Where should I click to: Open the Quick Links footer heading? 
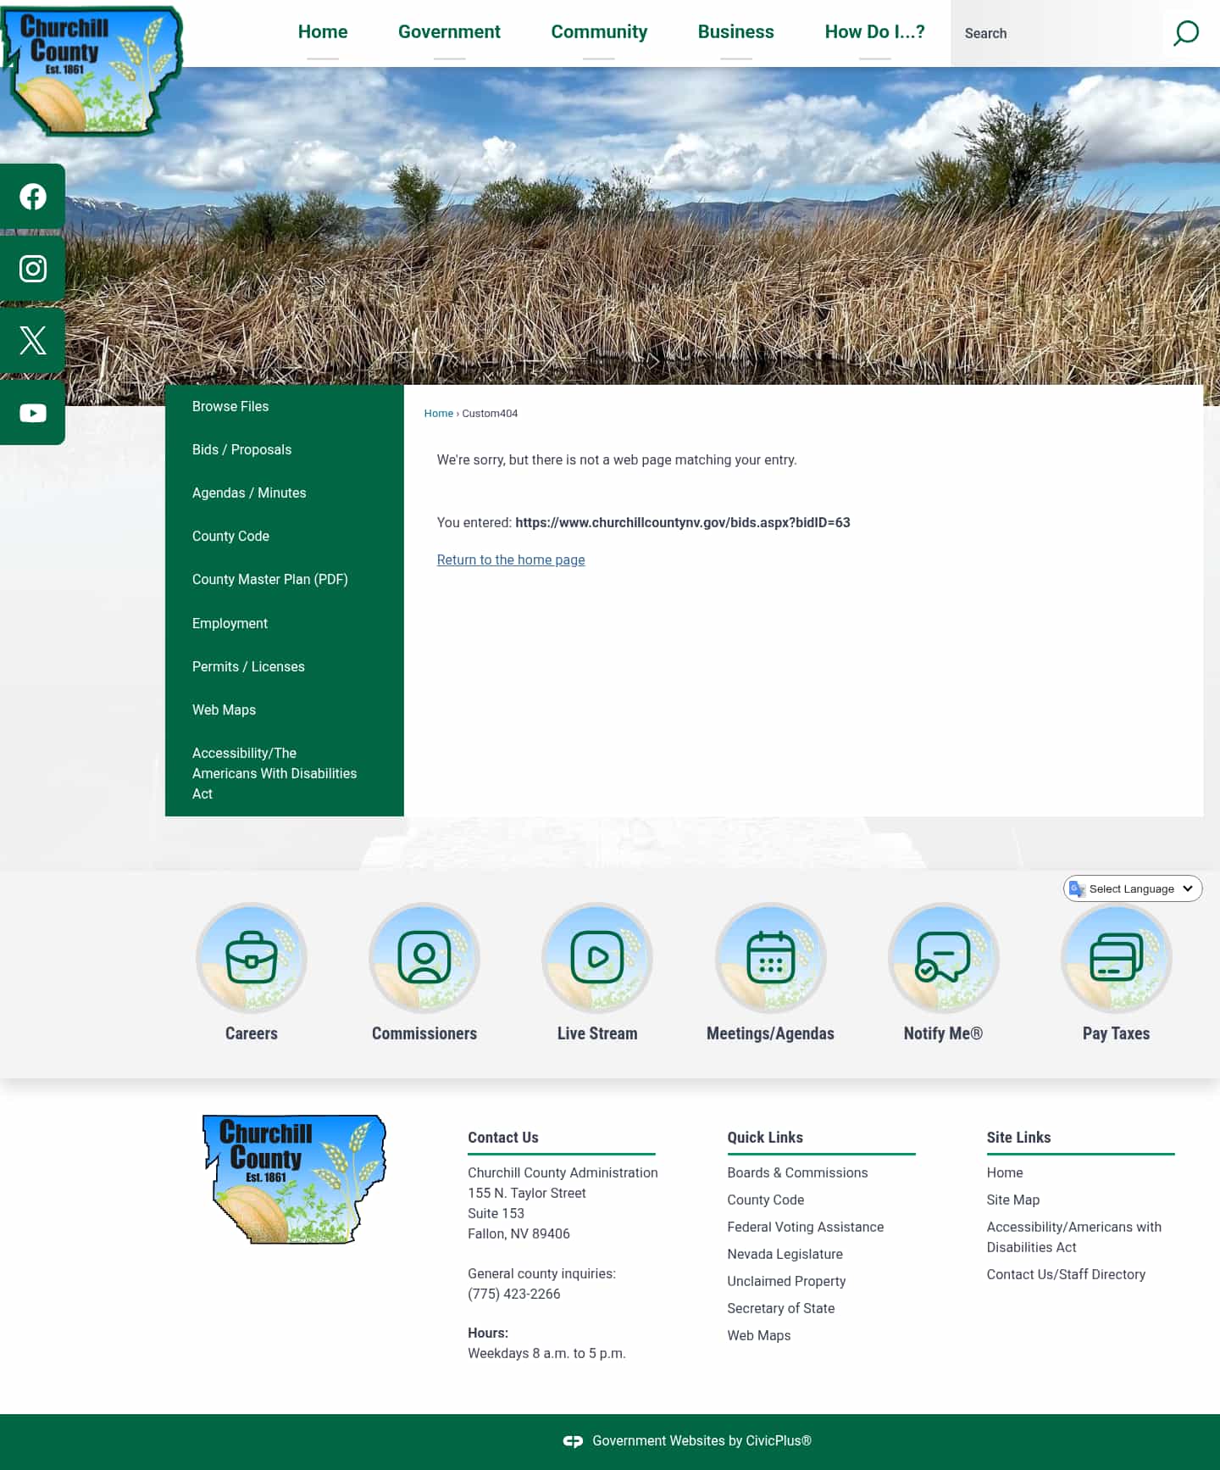tap(765, 1138)
